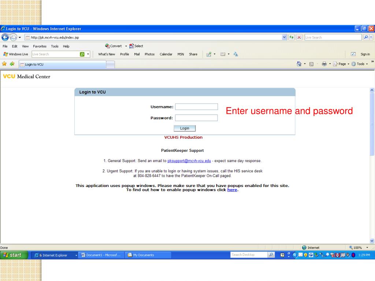The width and height of the screenshot is (375, 281).
Task: Open the Edit menu
Action: (x=15, y=46)
